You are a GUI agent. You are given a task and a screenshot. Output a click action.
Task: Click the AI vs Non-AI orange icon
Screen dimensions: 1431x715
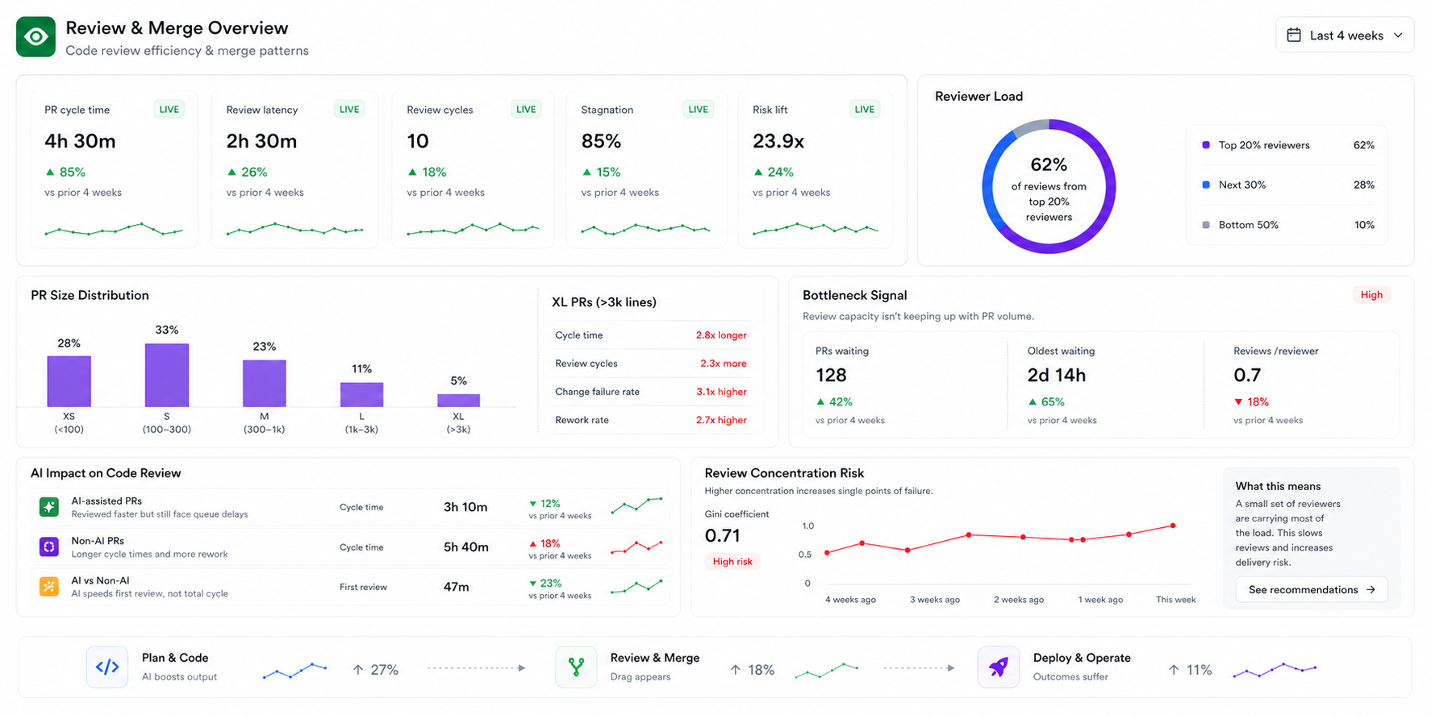coord(49,586)
